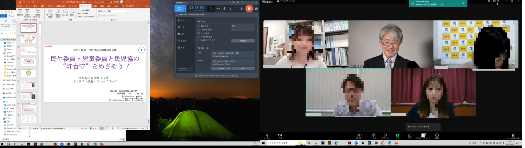Toggle Bandicam speaker sound icon
Viewport: 525px width, 148px height.
218,9
